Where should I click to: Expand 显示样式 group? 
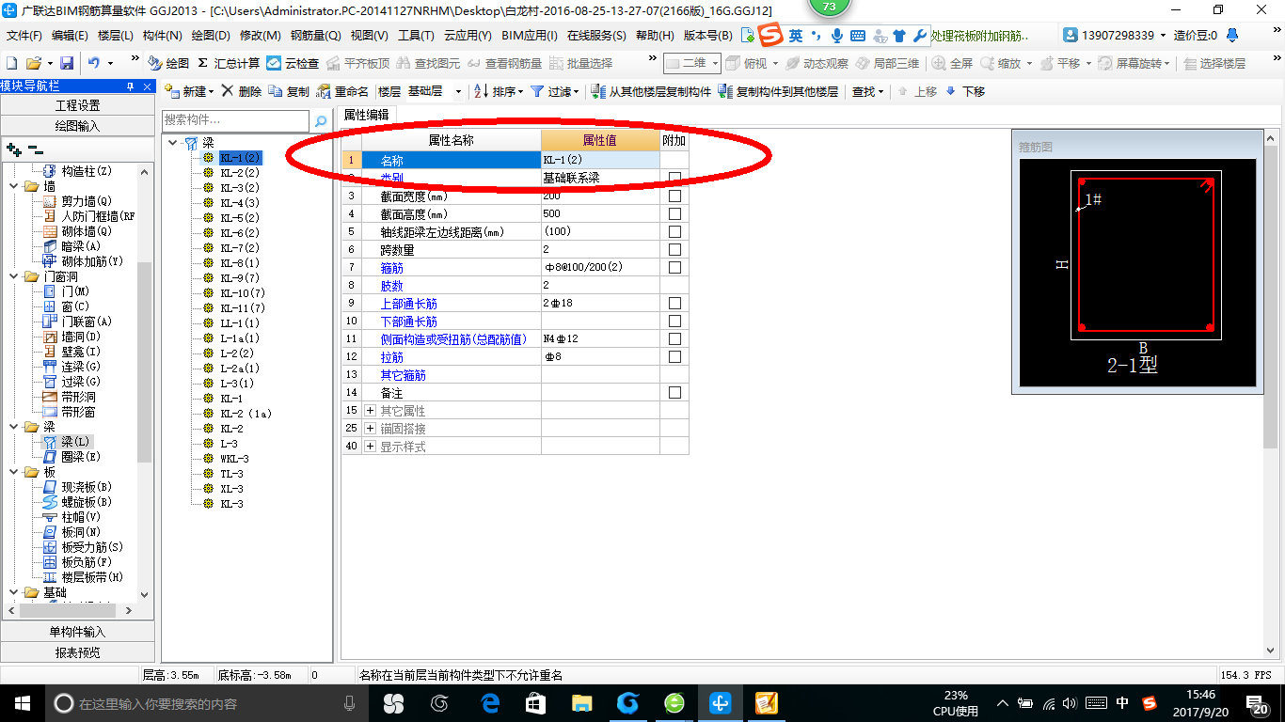click(370, 447)
